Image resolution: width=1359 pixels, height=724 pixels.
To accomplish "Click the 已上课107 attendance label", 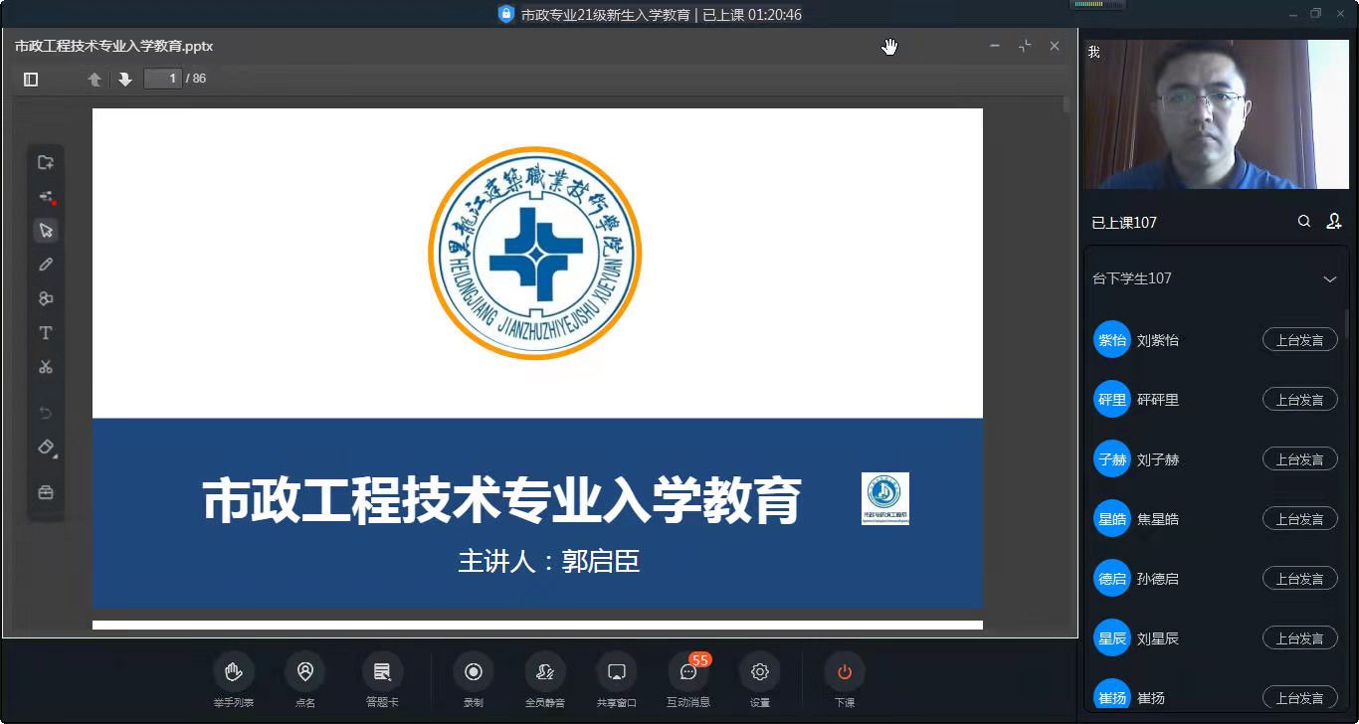I will click(1124, 223).
